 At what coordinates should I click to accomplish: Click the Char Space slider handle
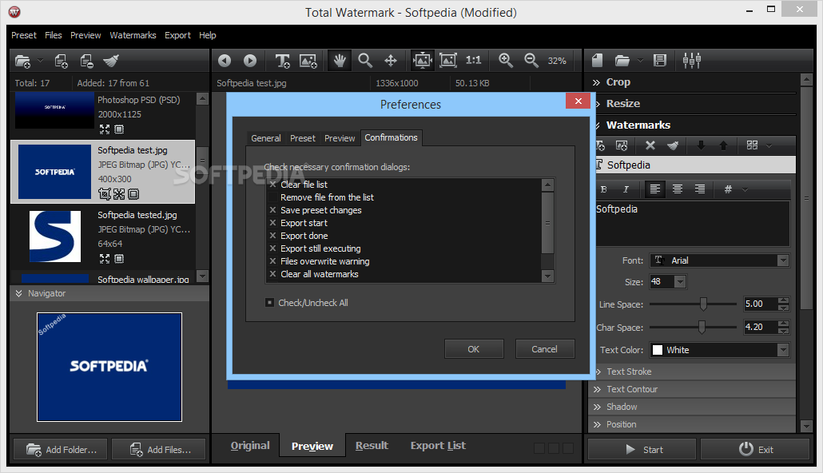click(702, 327)
